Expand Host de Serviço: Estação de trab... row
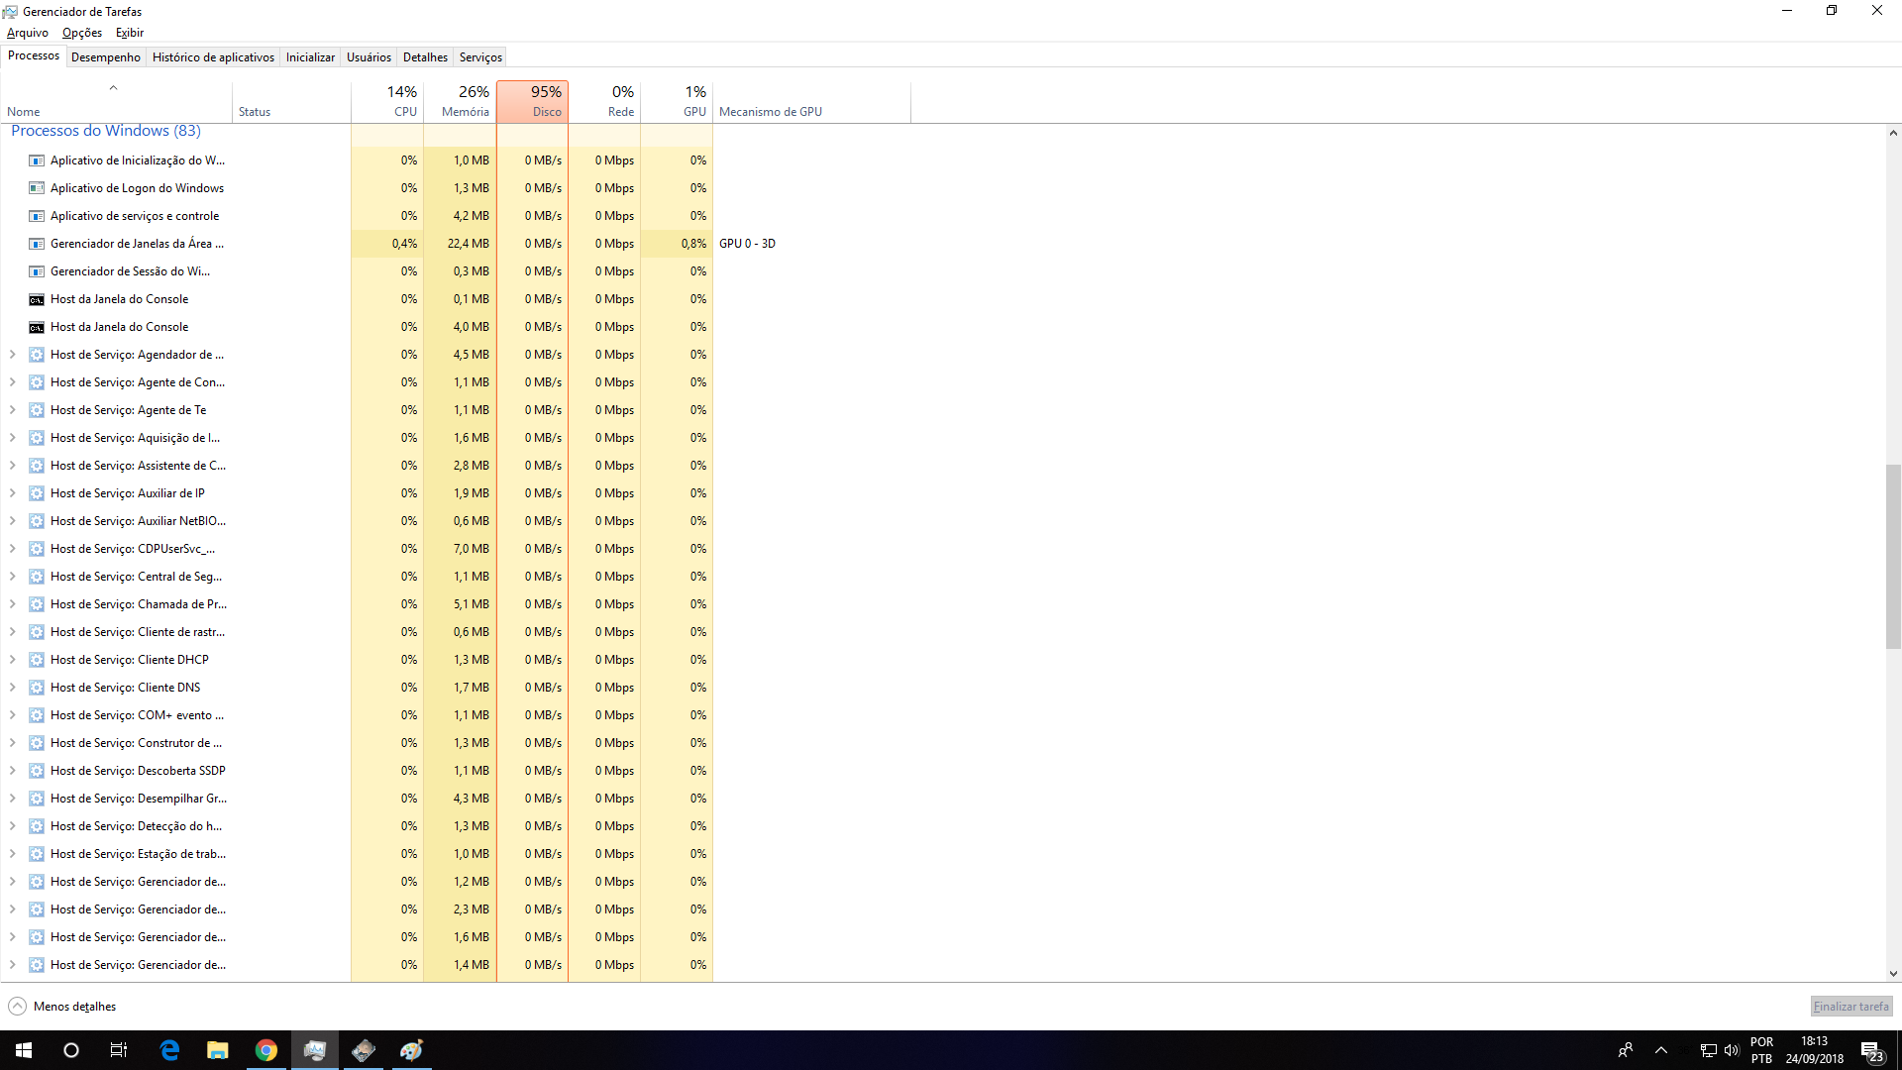Viewport: 1902px width, 1070px height. pos(12,854)
